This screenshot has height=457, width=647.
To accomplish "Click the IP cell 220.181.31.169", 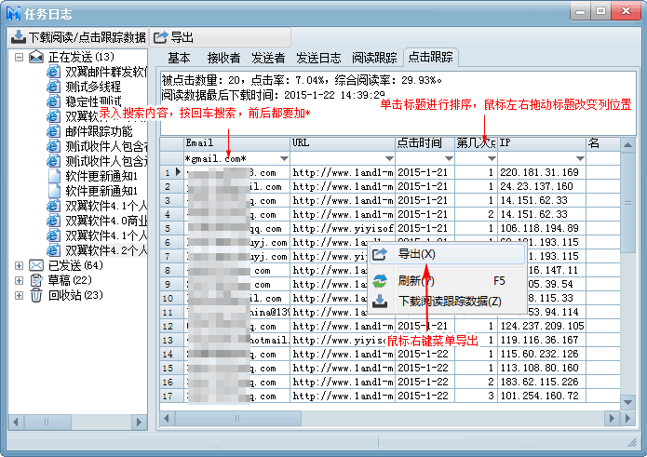I will (542, 172).
